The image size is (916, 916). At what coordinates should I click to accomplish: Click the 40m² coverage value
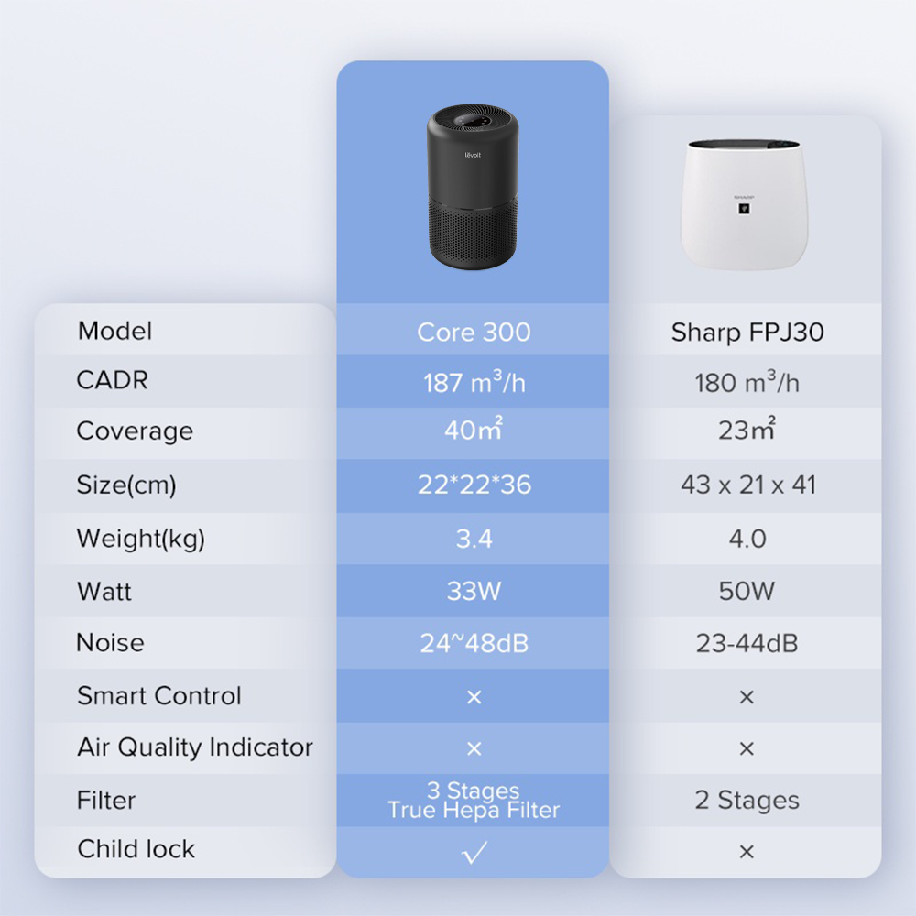point(474,429)
